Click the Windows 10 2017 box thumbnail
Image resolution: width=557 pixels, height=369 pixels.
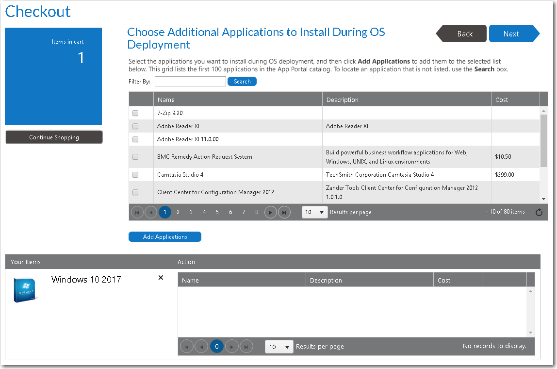(x=26, y=290)
